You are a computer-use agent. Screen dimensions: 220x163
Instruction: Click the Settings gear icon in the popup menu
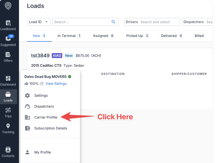tap(27, 95)
